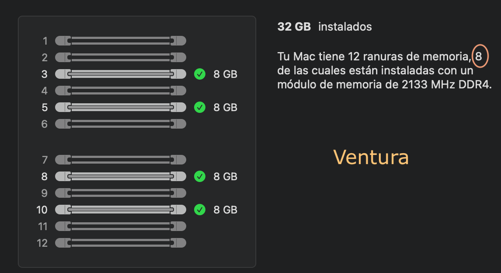The width and height of the screenshot is (501, 273).
Task: Click the circled number 8 in the description
Action: [480, 56]
